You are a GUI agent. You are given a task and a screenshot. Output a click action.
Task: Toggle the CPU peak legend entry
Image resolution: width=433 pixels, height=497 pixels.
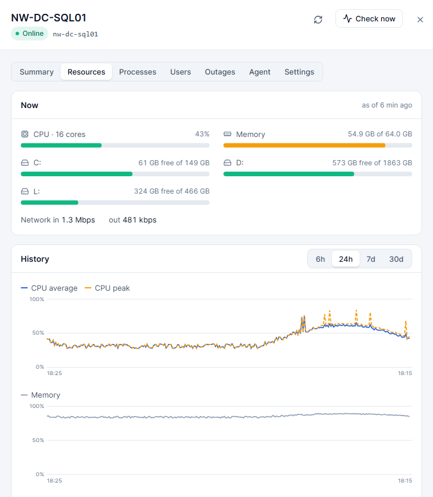pos(107,288)
